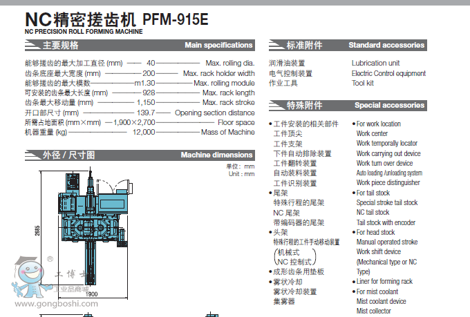This screenshot has height=317, width=470.
Task: Click the PFM-915E model title
Action: tap(176, 19)
